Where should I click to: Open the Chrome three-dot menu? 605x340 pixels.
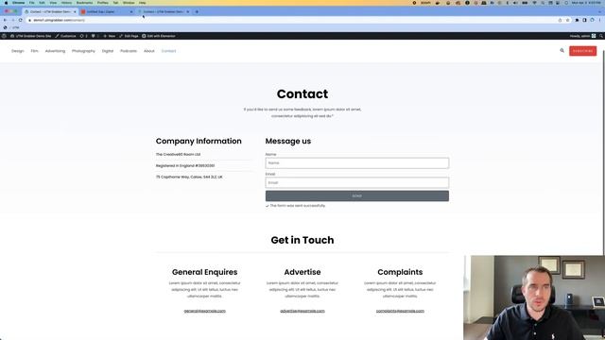[x=599, y=20]
